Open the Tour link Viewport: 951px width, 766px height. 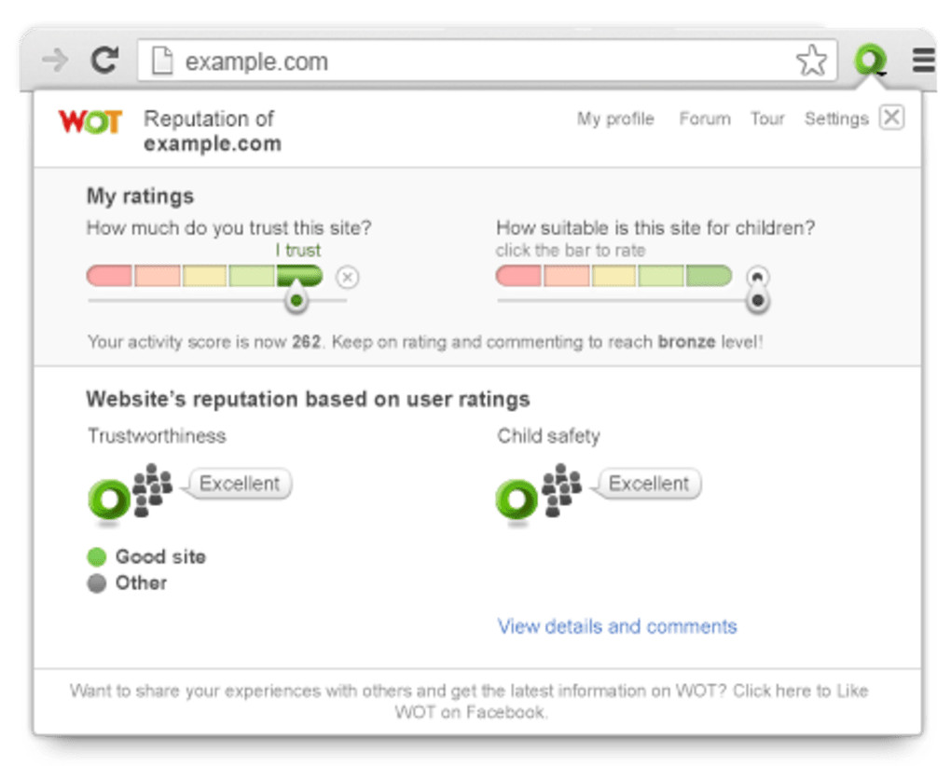[x=767, y=119]
